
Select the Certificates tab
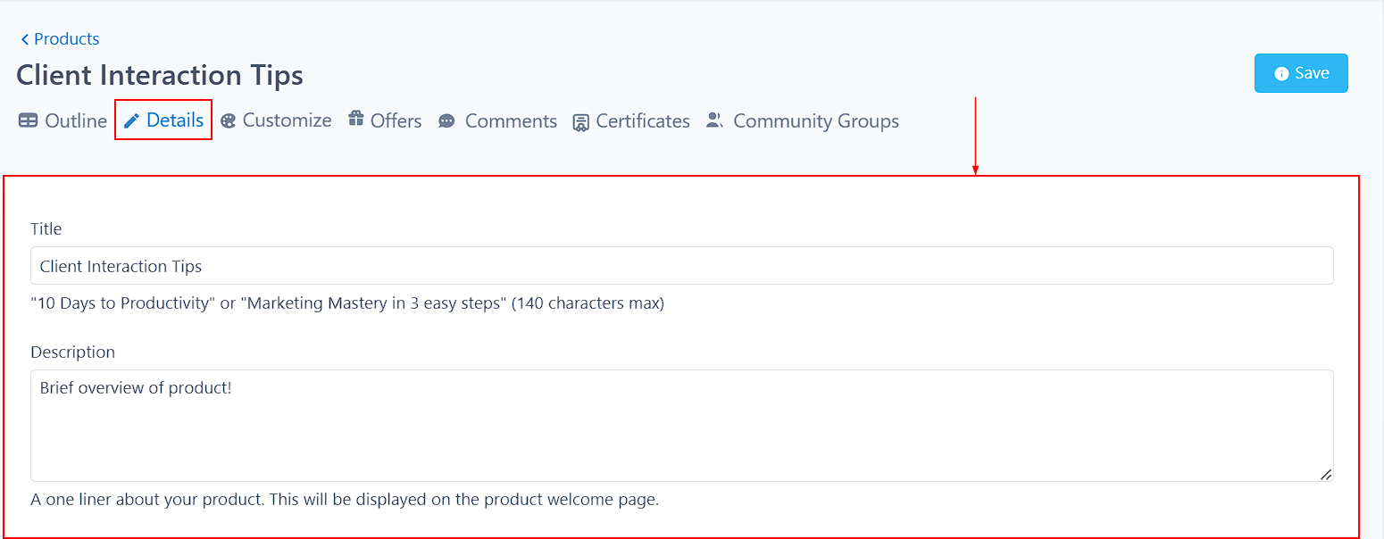click(x=643, y=121)
